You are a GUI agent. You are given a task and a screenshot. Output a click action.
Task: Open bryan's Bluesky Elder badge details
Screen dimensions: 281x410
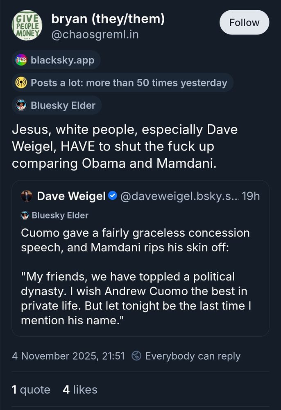click(57, 105)
